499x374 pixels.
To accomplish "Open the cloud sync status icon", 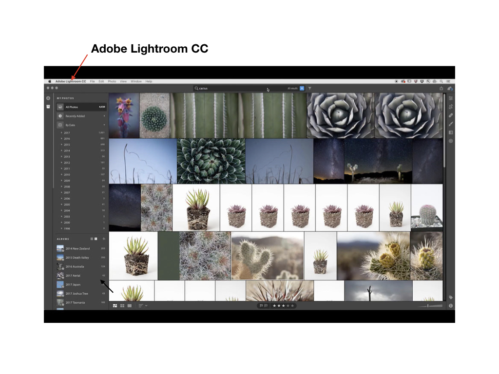I will [x=450, y=89].
